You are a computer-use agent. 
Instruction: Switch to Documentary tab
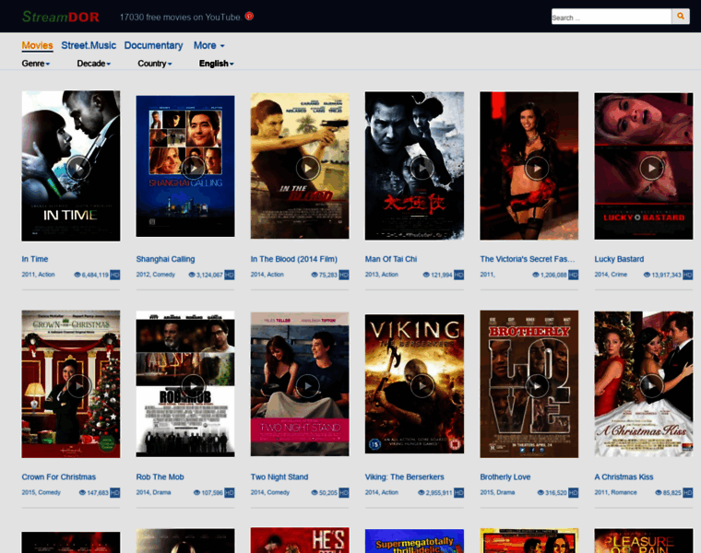coord(153,45)
